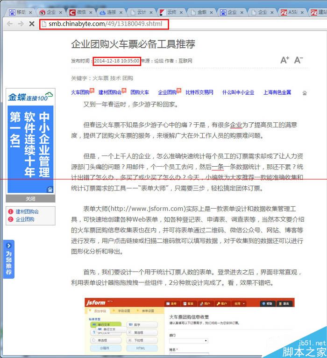This screenshot has height=358, width=327.
Task: Close the first browser tab 移动
Action: pyautogui.click(x=30, y=12)
